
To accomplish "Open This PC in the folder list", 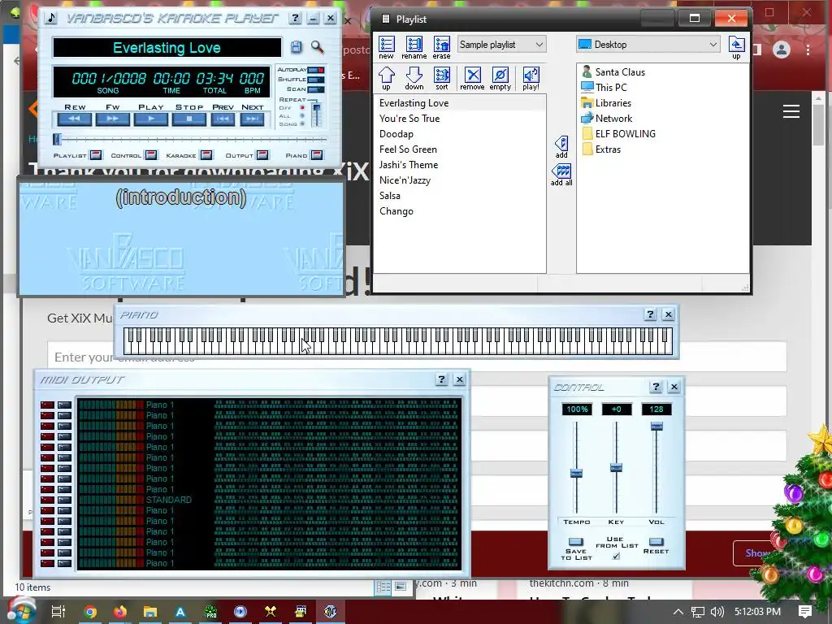I will click(x=604, y=87).
